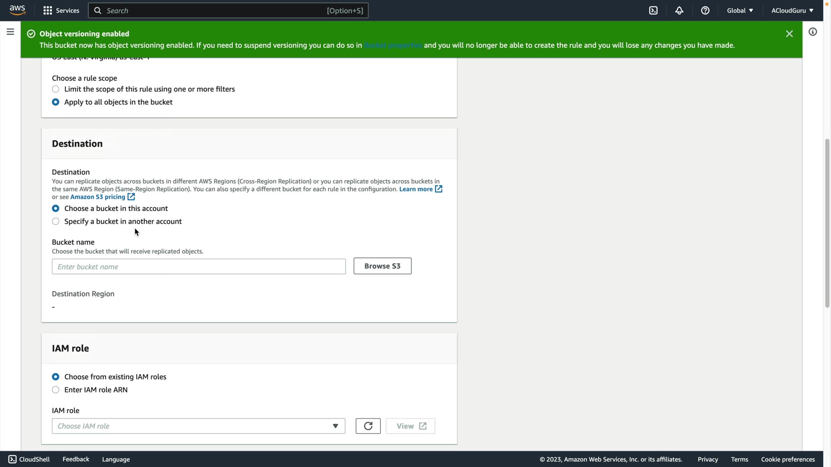Open the ACloudGuru account menu
The image size is (831, 467).
click(x=792, y=10)
